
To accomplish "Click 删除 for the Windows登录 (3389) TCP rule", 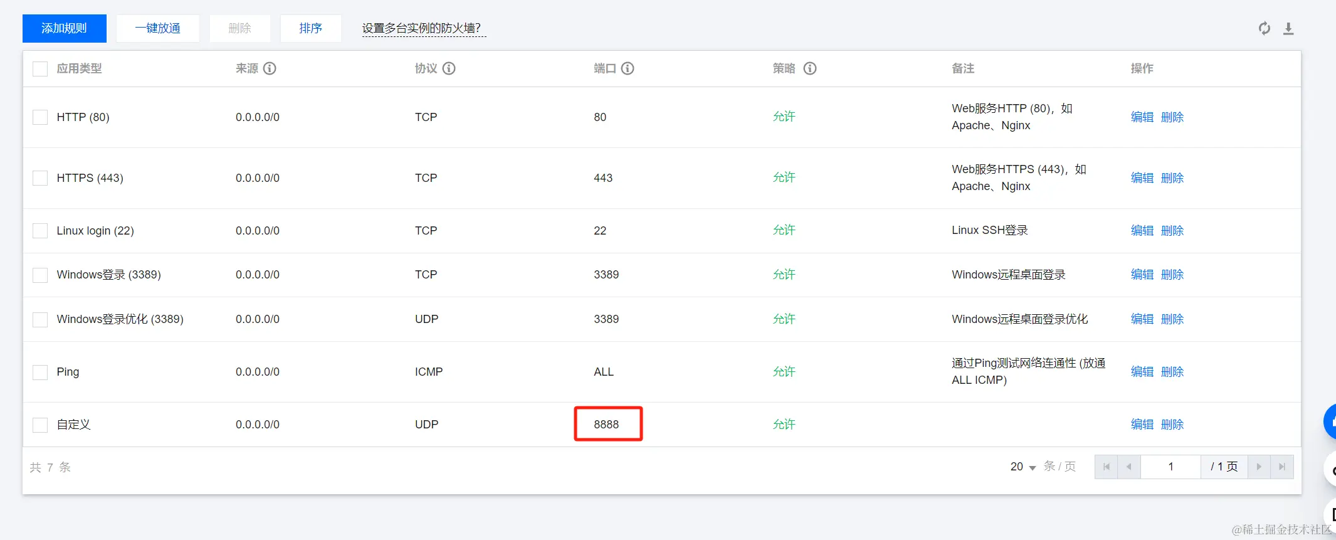I will pyautogui.click(x=1172, y=275).
